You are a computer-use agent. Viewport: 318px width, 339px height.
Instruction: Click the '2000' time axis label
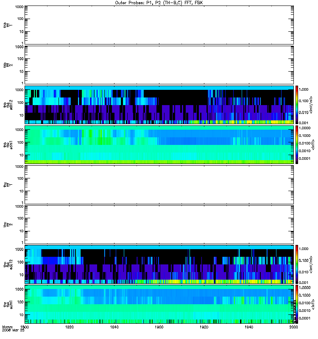click(293, 327)
